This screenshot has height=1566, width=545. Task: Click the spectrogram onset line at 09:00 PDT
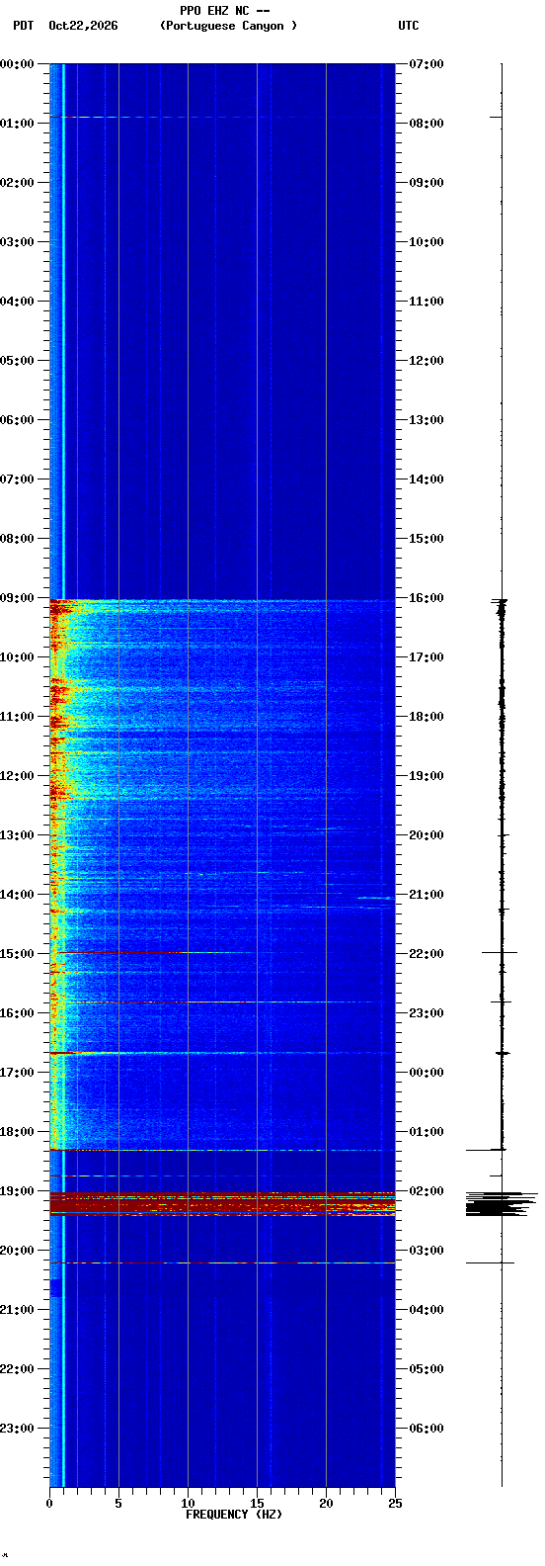point(222,600)
